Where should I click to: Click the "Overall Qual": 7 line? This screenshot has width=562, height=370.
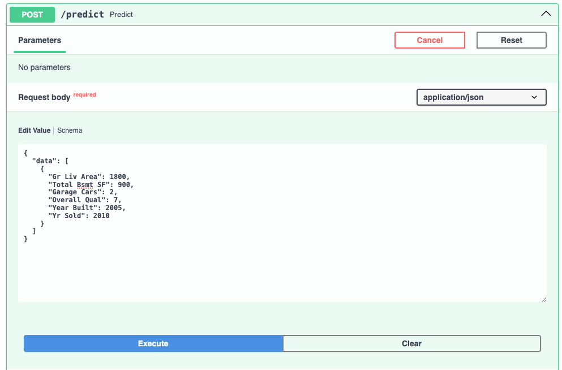point(84,200)
